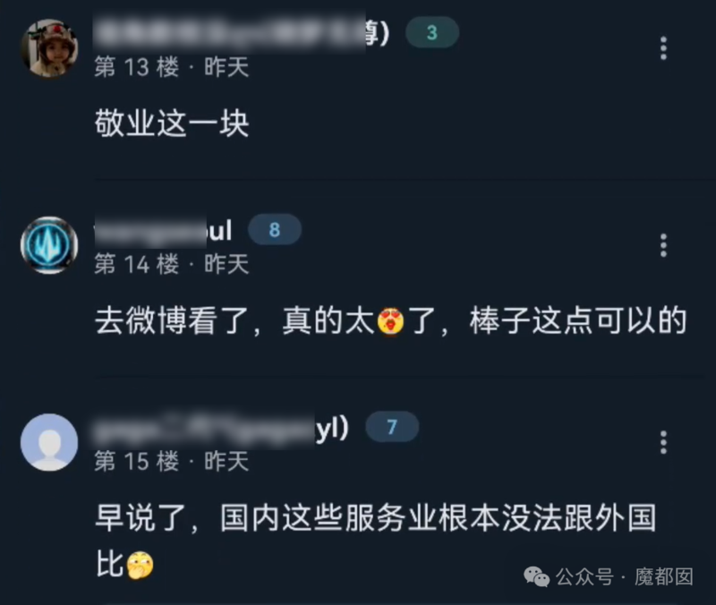The height and width of the screenshot is (605, 716).
Task: Tap the covering-mouth emoji in floor 15 comment
Action: click(x=141, y=566)
